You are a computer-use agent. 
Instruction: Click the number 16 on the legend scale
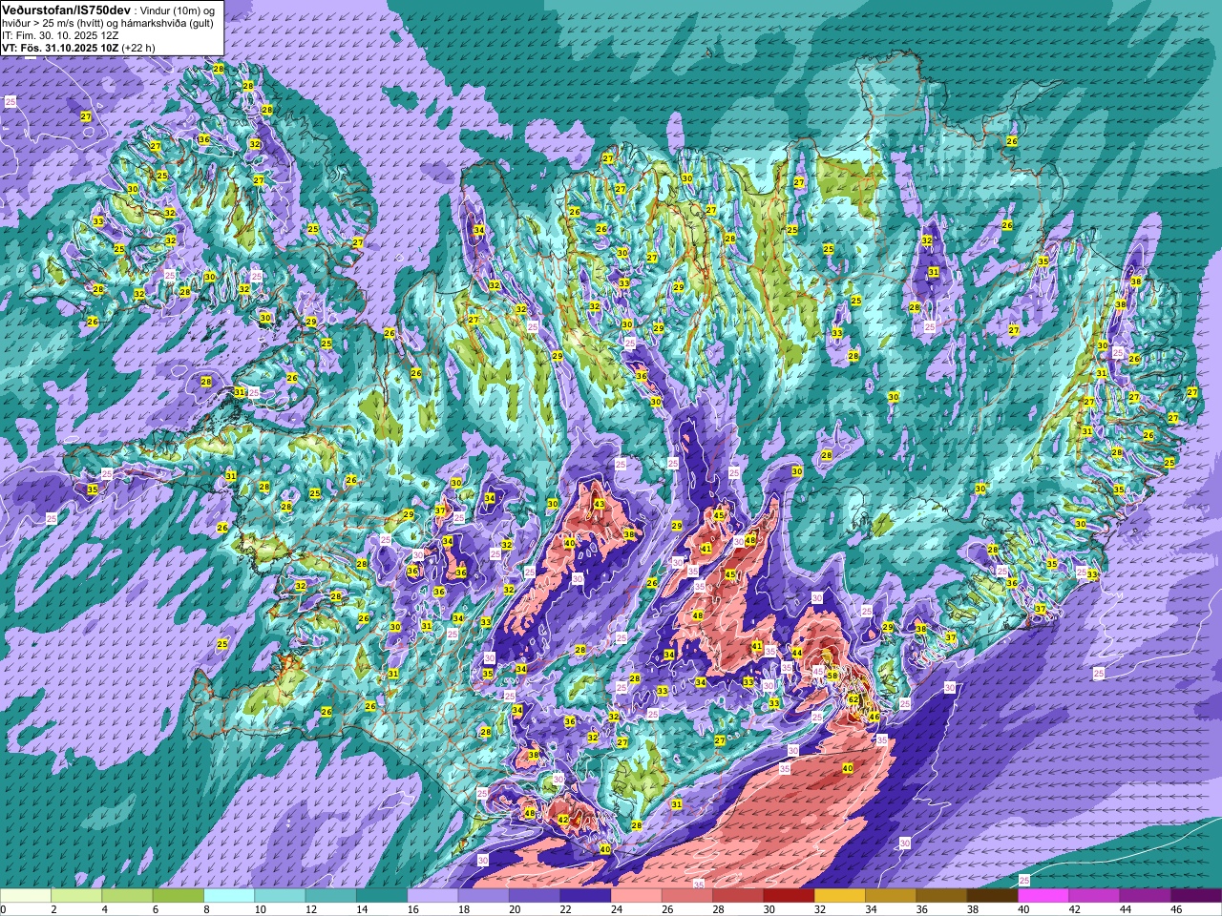pyautogui.click(x=412, y=909)
